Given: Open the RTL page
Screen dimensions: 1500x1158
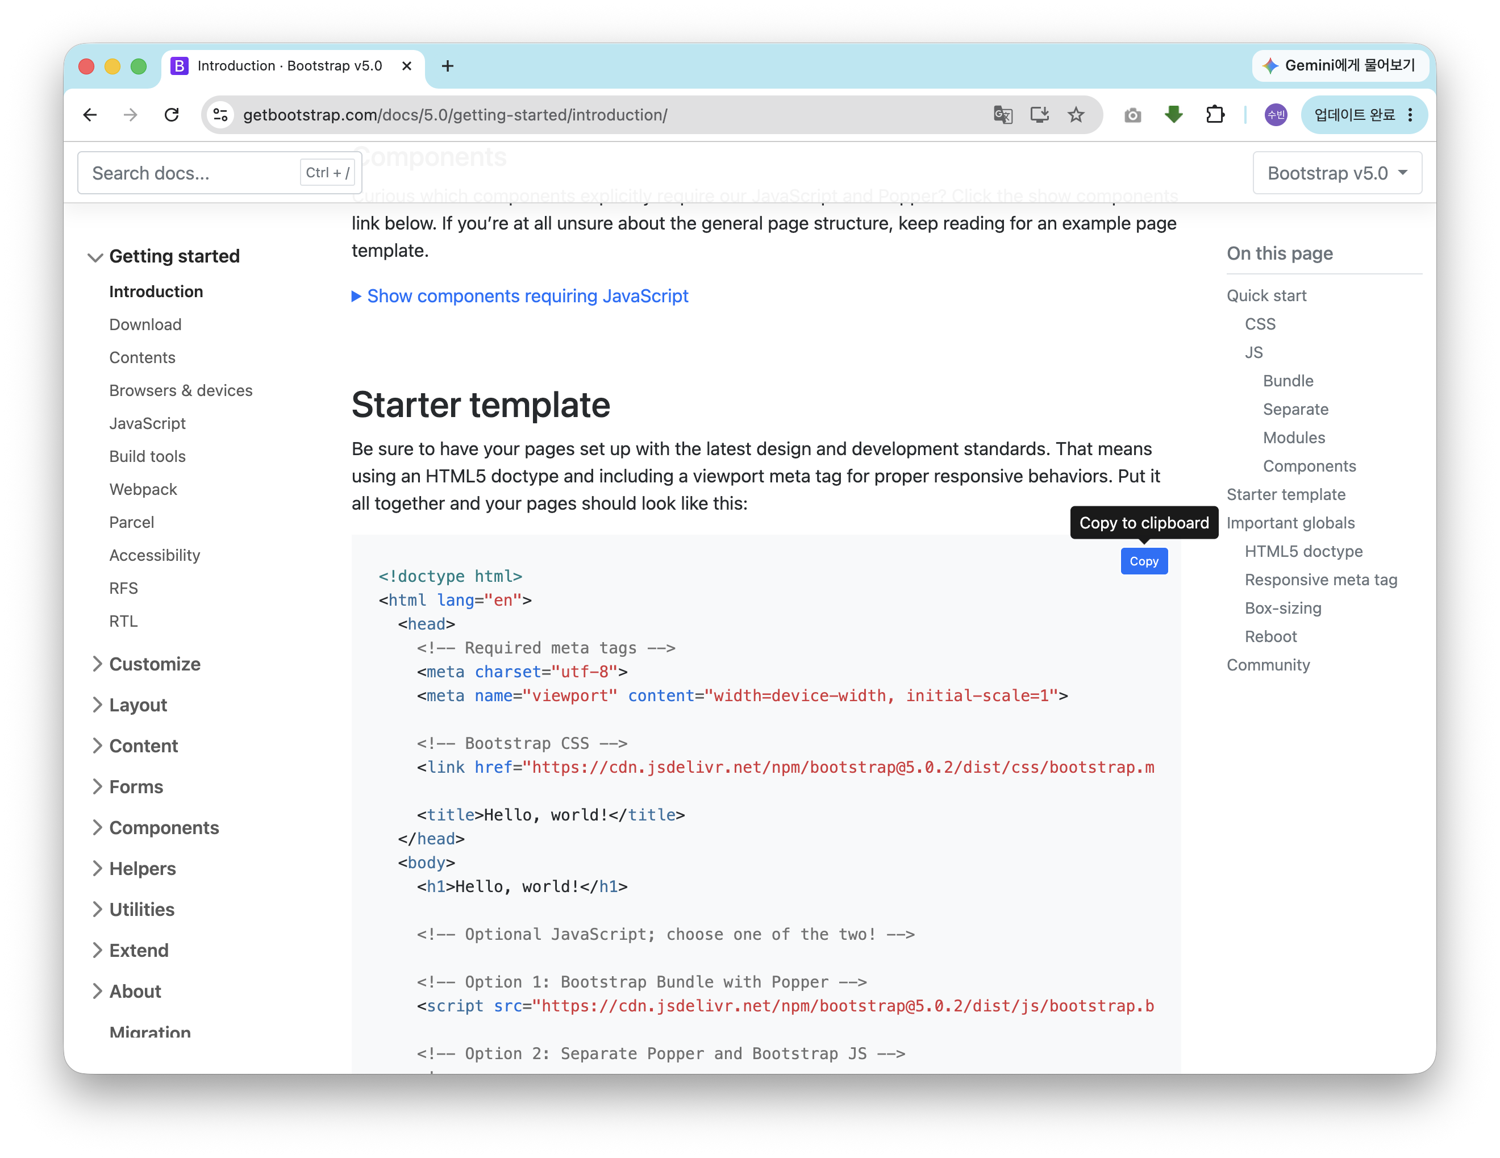Looking at the screenshot, I should coord(124,622).
